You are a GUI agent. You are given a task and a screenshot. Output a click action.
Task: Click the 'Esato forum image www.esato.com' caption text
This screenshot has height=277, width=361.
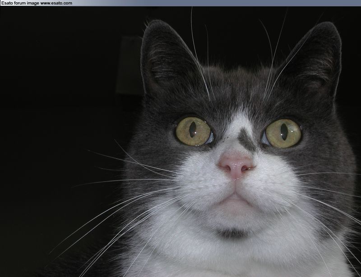pos(37,3)
